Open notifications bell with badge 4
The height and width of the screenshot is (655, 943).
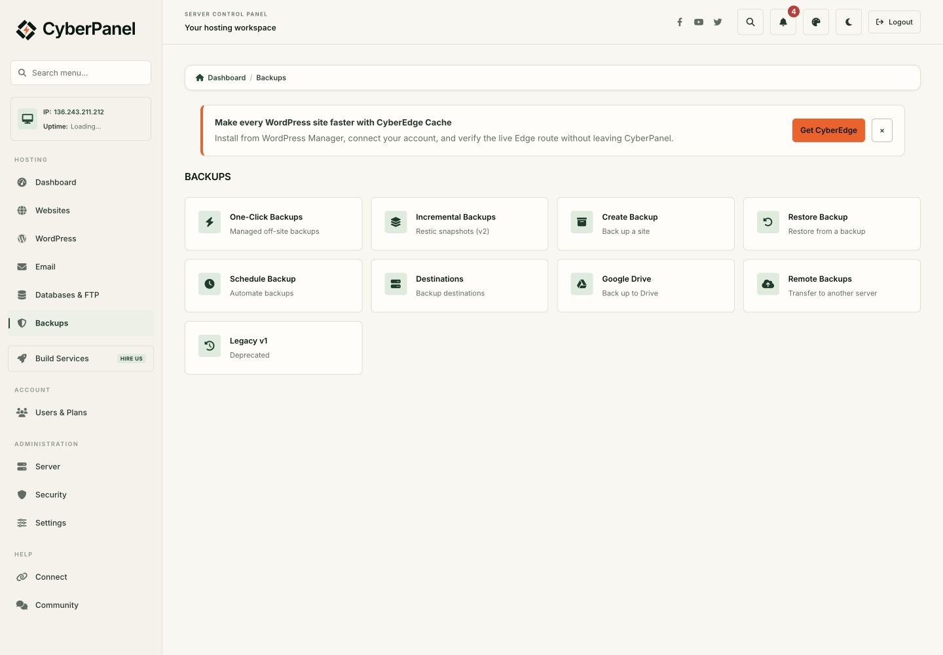click(x=783, y=22)
